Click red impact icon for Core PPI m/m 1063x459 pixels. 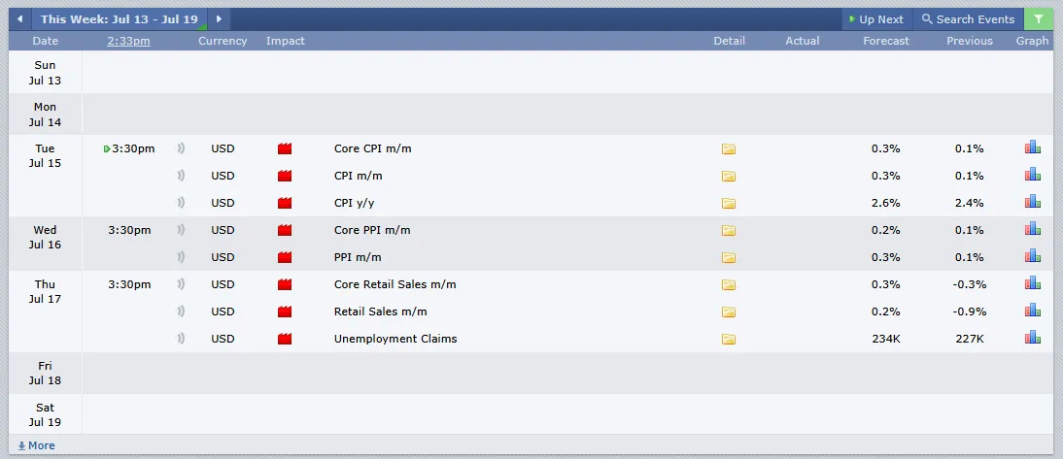pyautogui.click(x=285, y=230)
